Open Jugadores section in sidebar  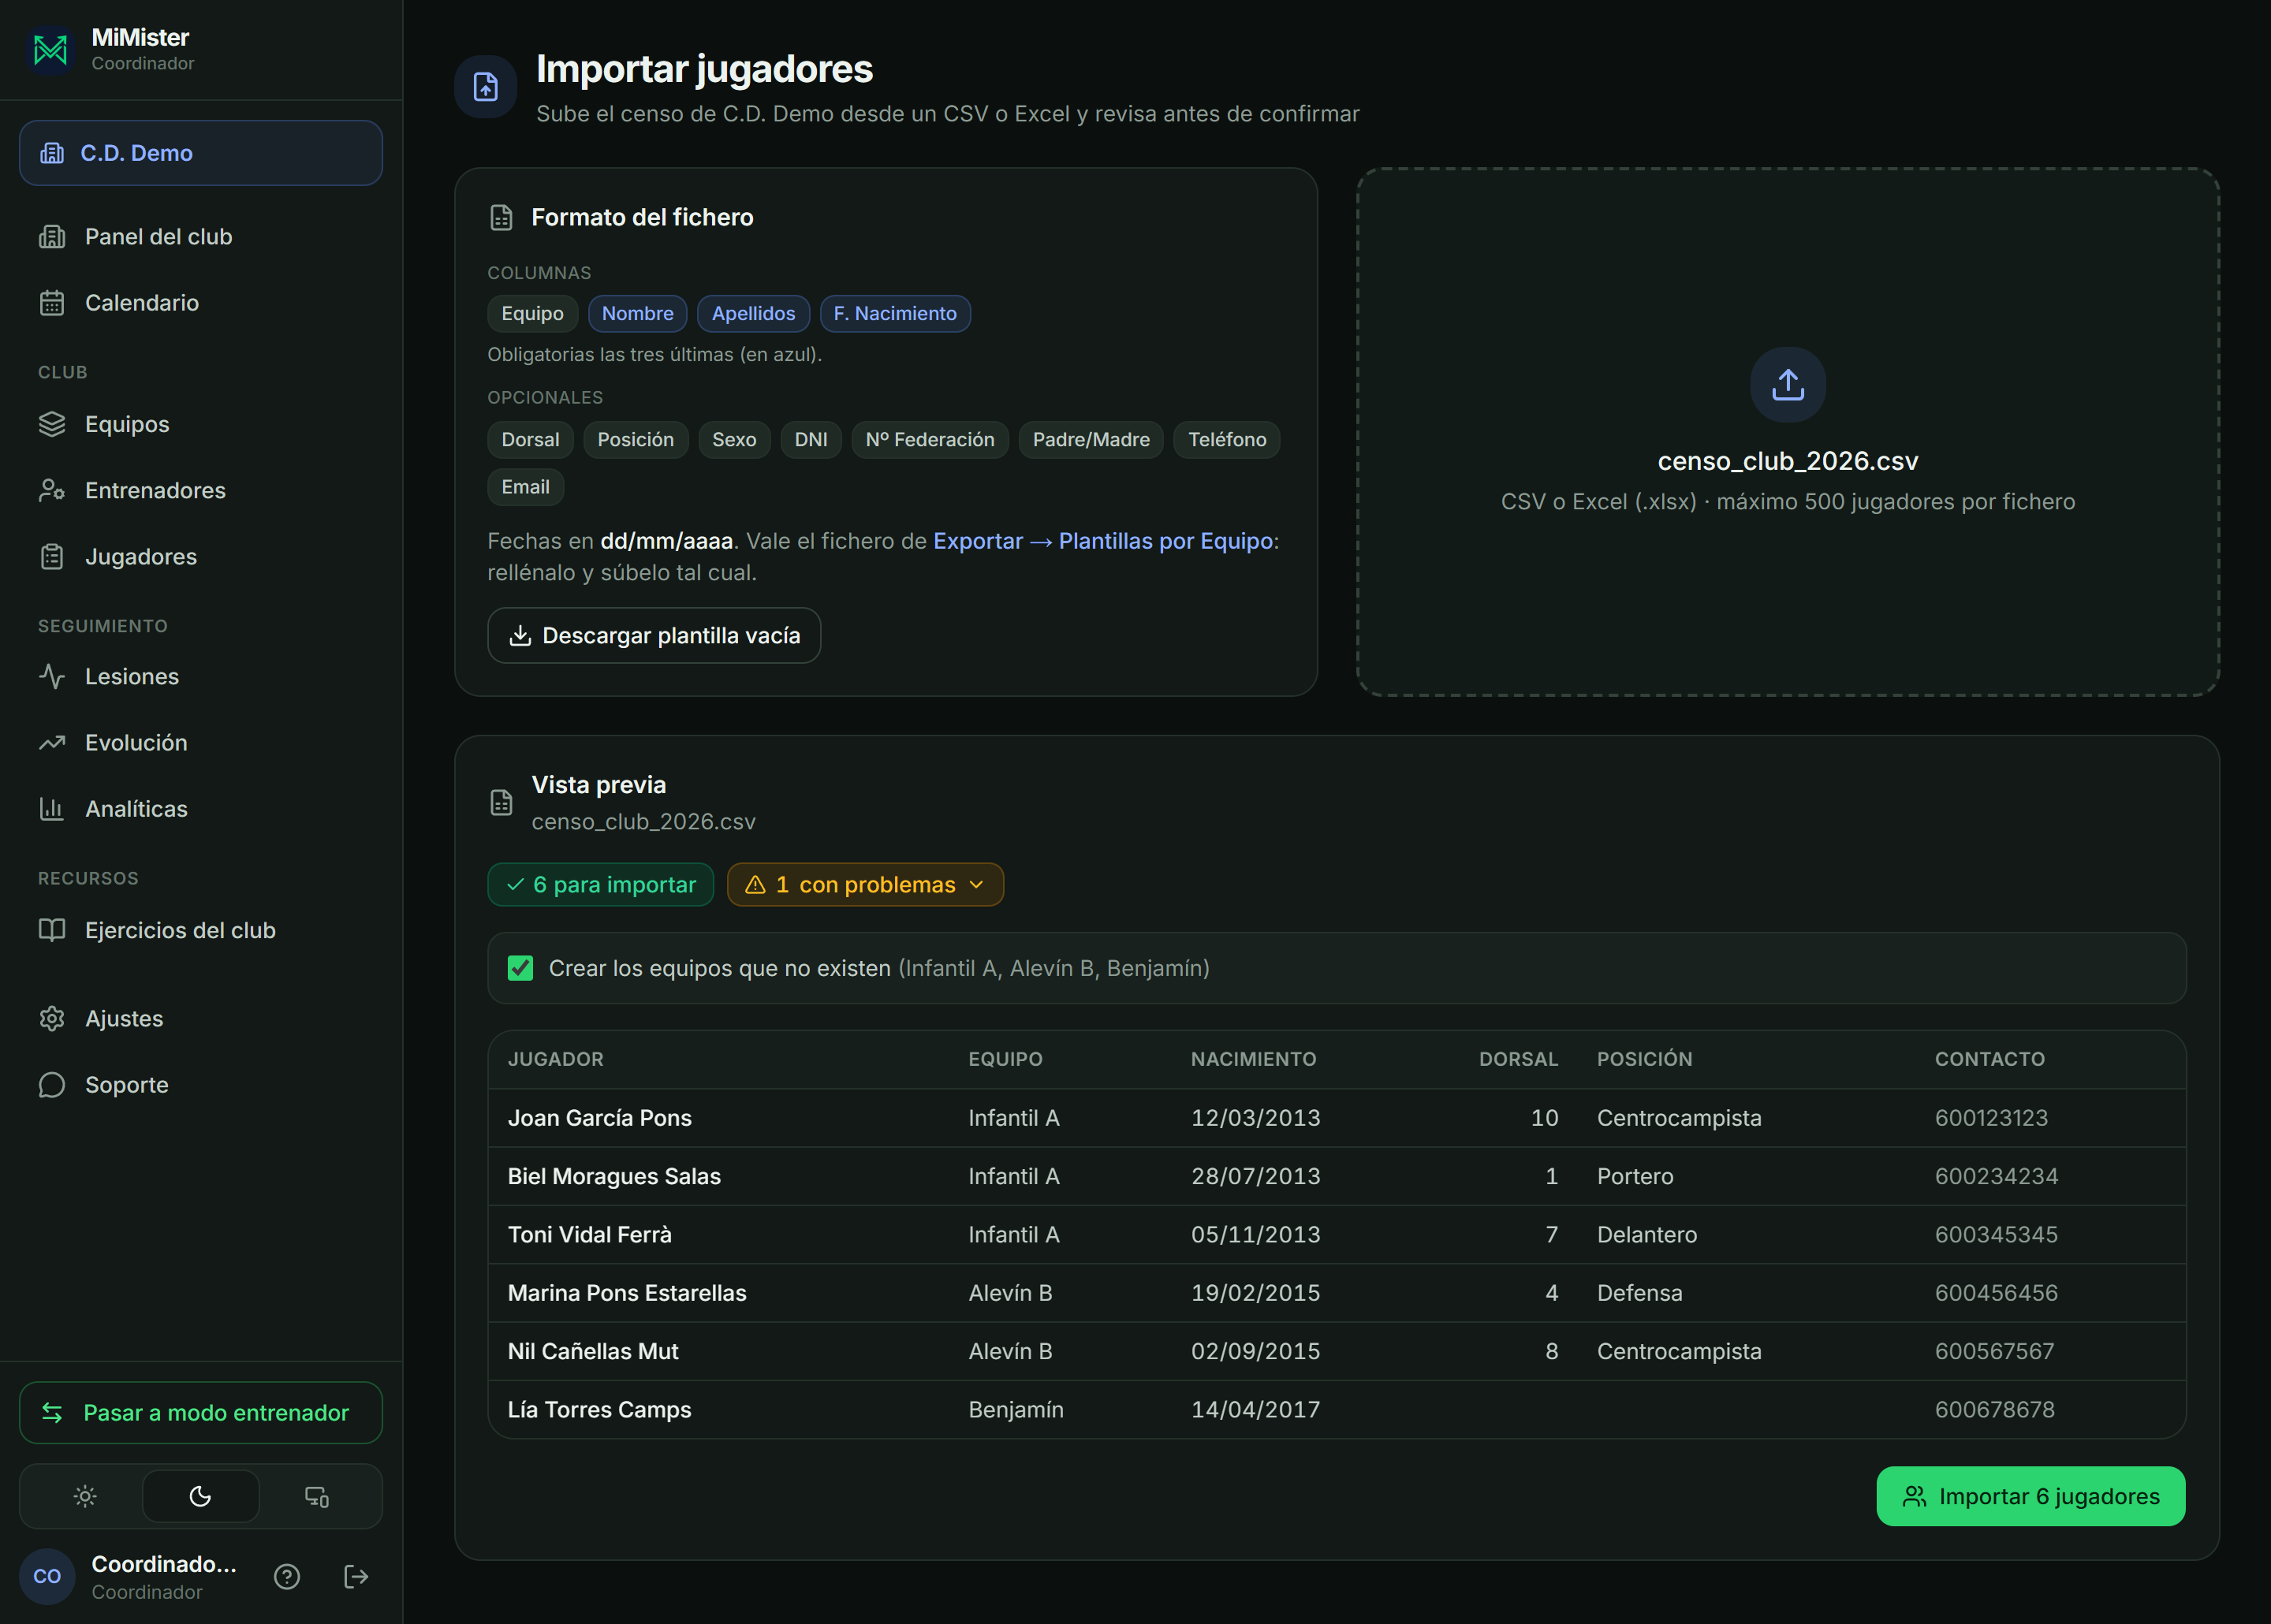(x=201, y=557)
